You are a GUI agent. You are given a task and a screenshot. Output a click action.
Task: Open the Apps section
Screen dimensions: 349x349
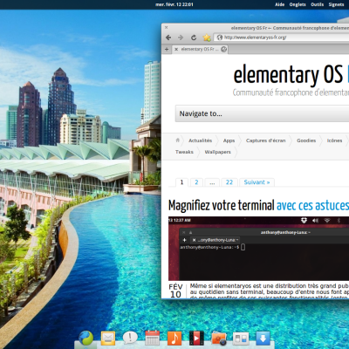[x=229, y=140]
